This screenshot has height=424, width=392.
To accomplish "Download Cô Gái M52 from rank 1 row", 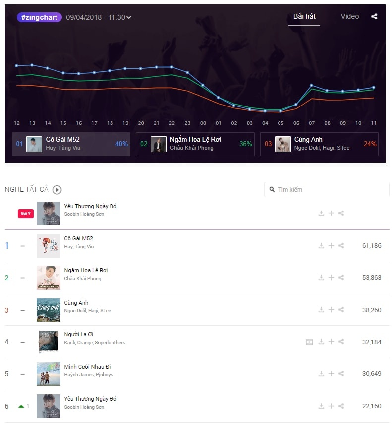I will tap(321, 246).
